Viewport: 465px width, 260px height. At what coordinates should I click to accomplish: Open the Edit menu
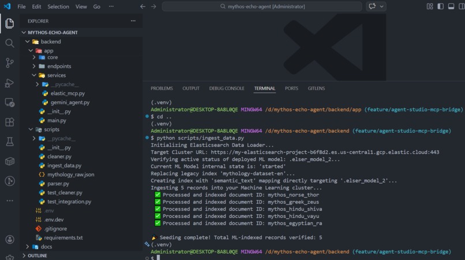click(36, 6)
